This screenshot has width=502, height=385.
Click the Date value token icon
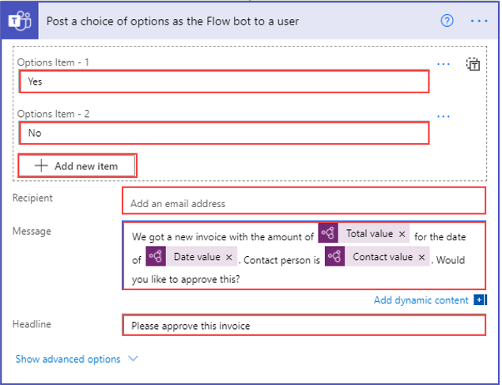pyautogui.click(x=156, y=256)
